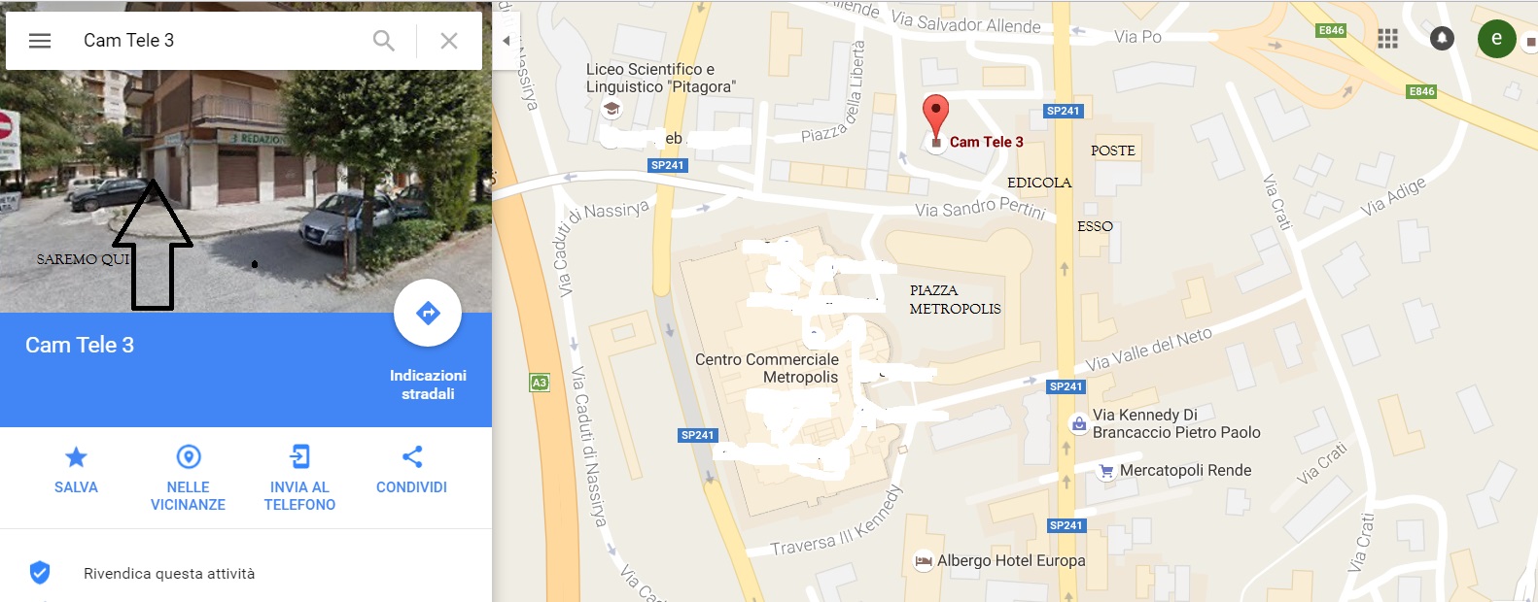Search nearby with Nelle Vicinanze icon
1538x602 pixels.
pos(189,456)
